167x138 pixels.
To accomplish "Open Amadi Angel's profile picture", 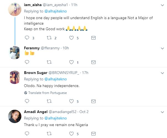I will (x=14, y=116).
